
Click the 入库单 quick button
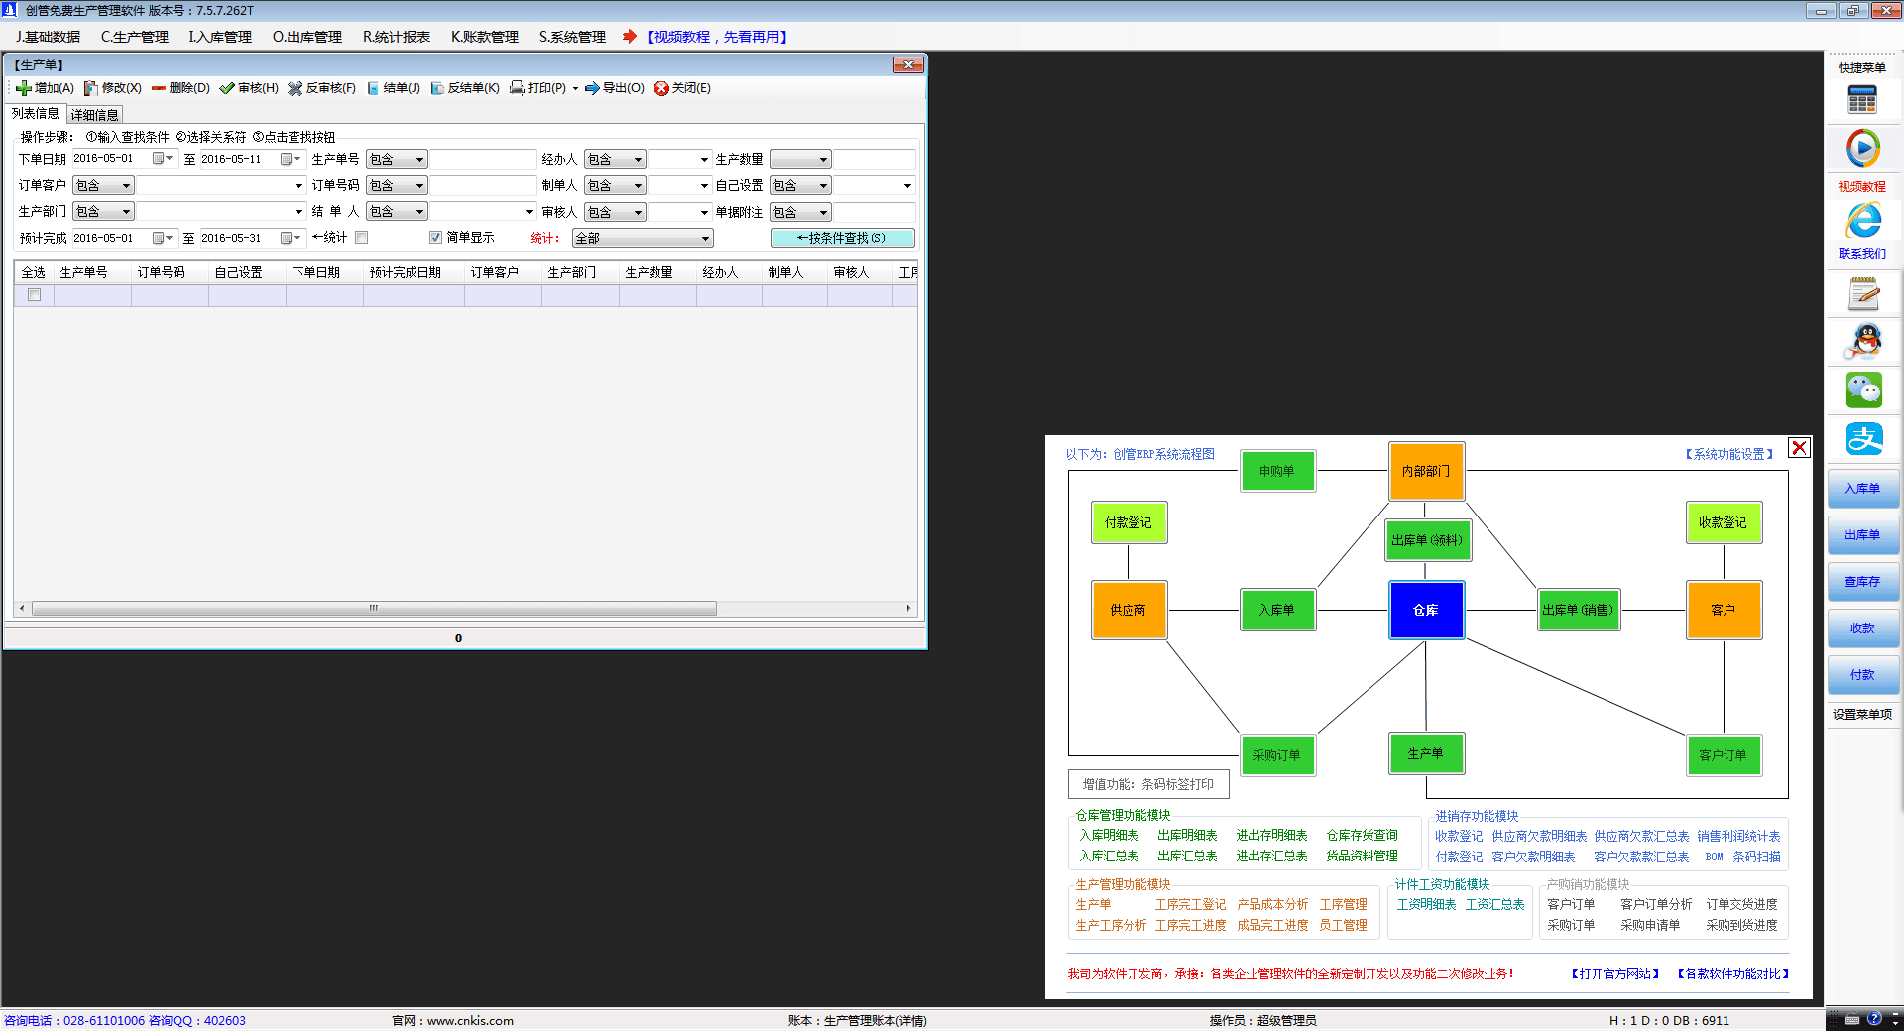(1862, 489)
